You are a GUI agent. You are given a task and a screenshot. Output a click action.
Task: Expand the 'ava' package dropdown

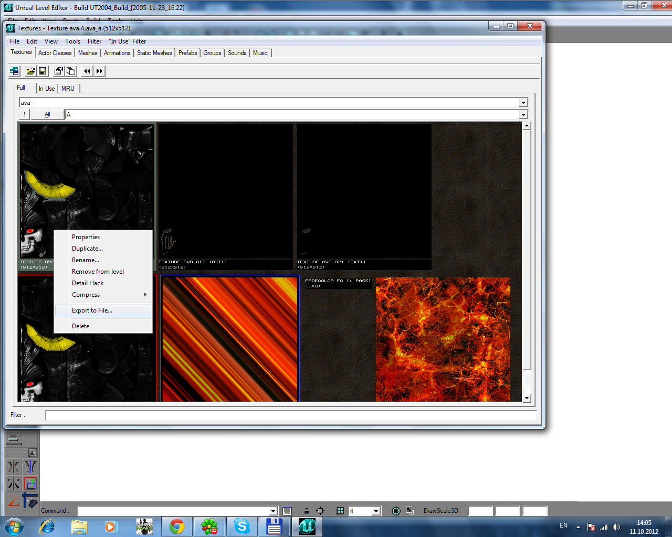(523, 103)
